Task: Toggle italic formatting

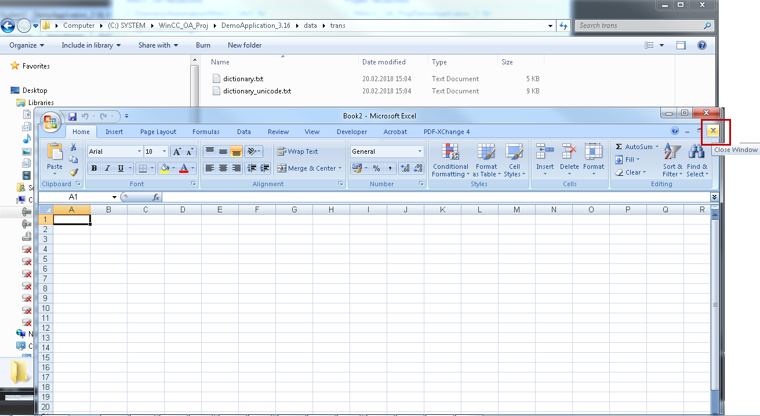Action: (x=107, y=168)
